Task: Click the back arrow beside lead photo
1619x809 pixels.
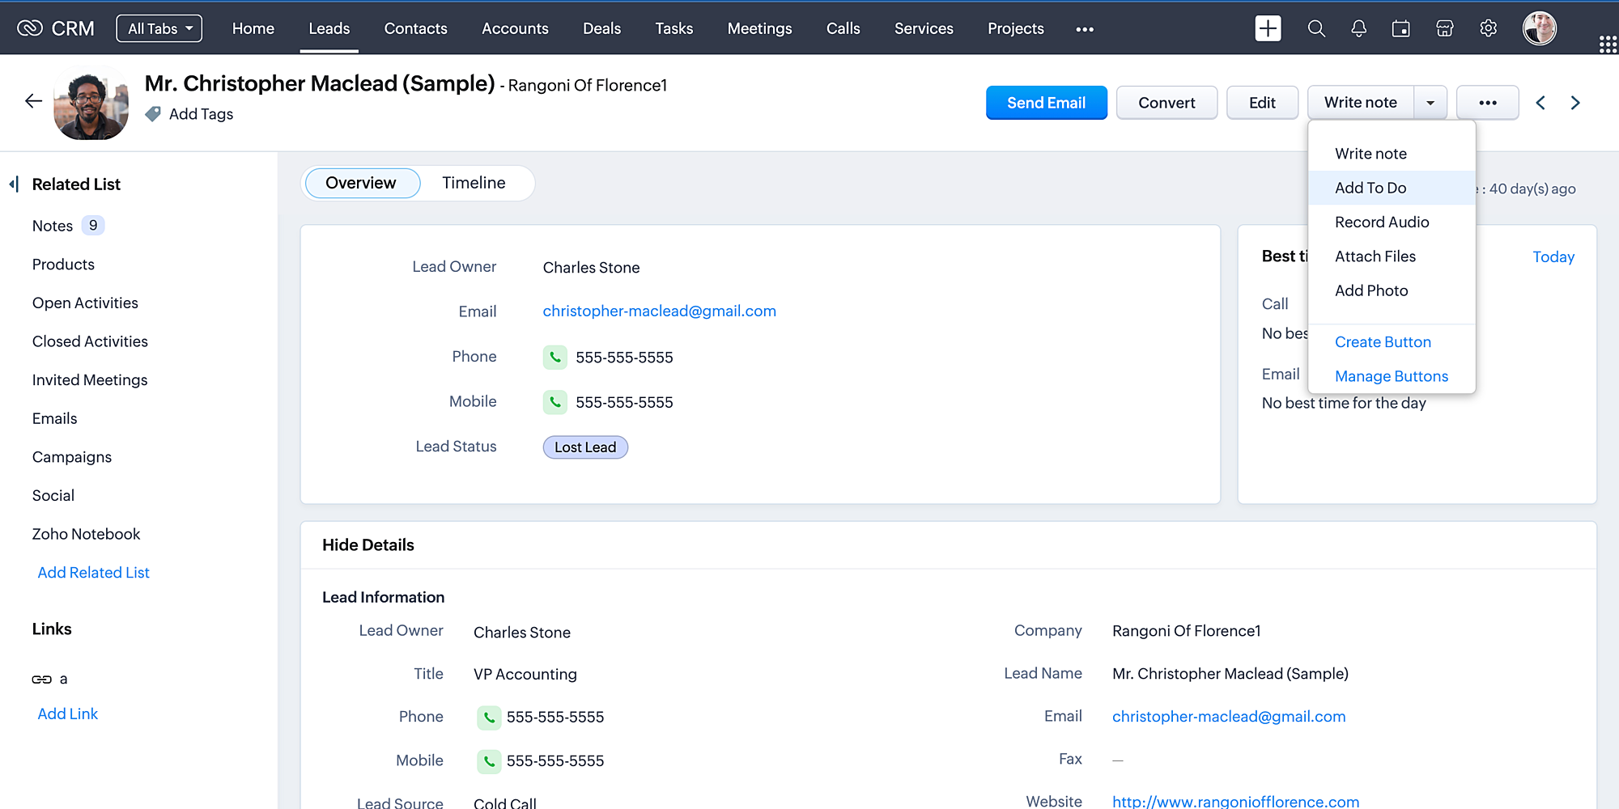Action: point(33,101)
